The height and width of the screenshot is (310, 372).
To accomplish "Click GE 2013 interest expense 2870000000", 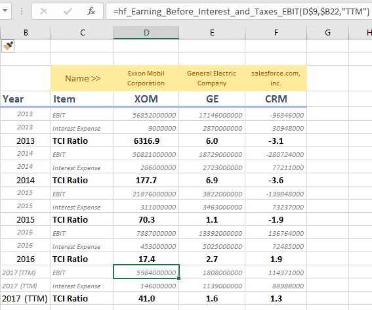I will (212, 128).
